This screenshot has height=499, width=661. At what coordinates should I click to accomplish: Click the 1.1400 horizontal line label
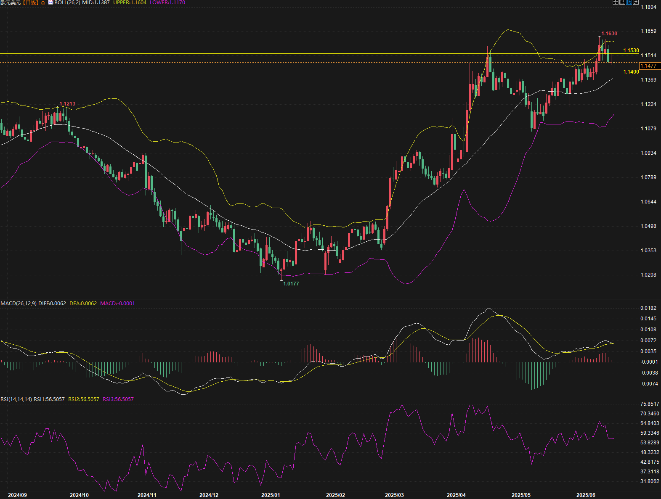click(x=631, y=72)
